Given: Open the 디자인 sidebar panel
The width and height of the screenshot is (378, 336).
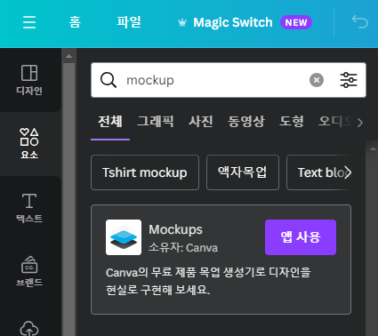Looking at the screenshot, I should coord(29,80).
